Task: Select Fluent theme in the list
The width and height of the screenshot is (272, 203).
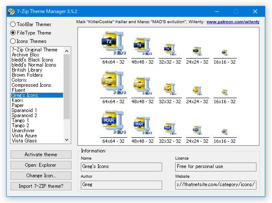Action: pos(37,90)
